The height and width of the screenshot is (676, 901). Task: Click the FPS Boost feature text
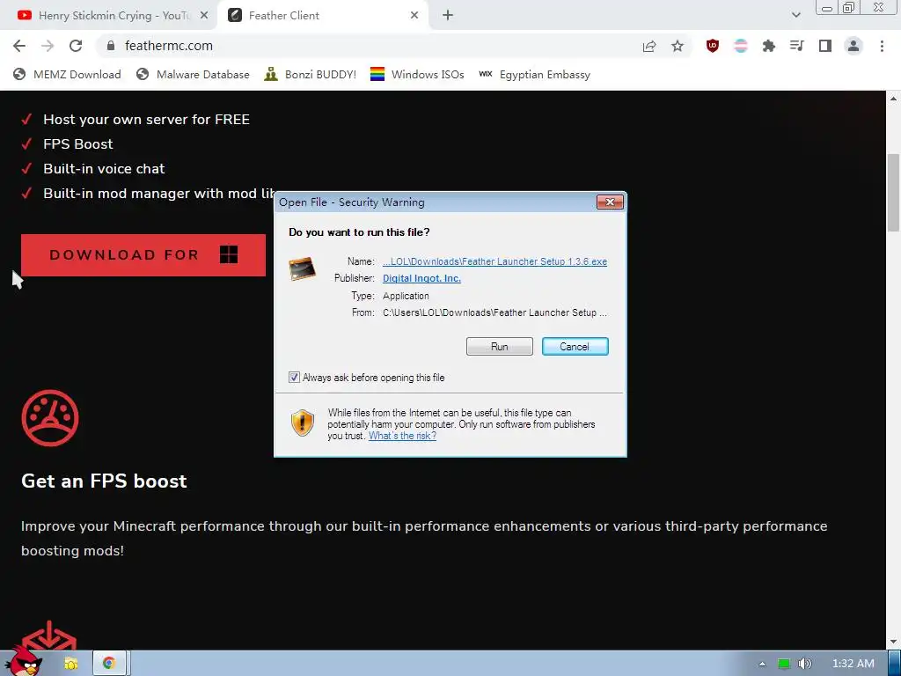point(78,144)
